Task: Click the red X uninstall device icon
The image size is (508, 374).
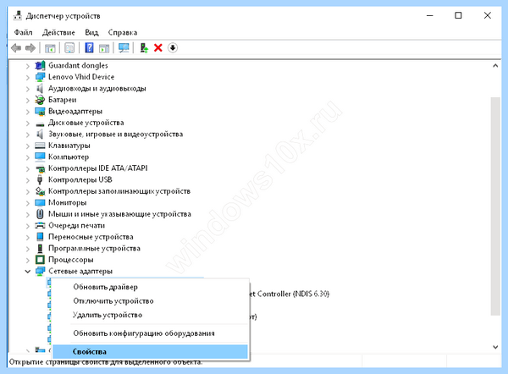Action: [x=158, y=48]
